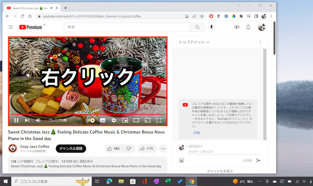Click the video red progress bar
The image size is (313, 186).
click(x=78, y=114)
